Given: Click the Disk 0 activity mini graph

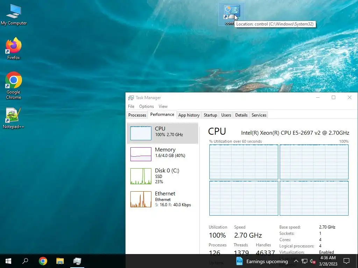Looking at the screenshot, I should (x=141, y=176).
